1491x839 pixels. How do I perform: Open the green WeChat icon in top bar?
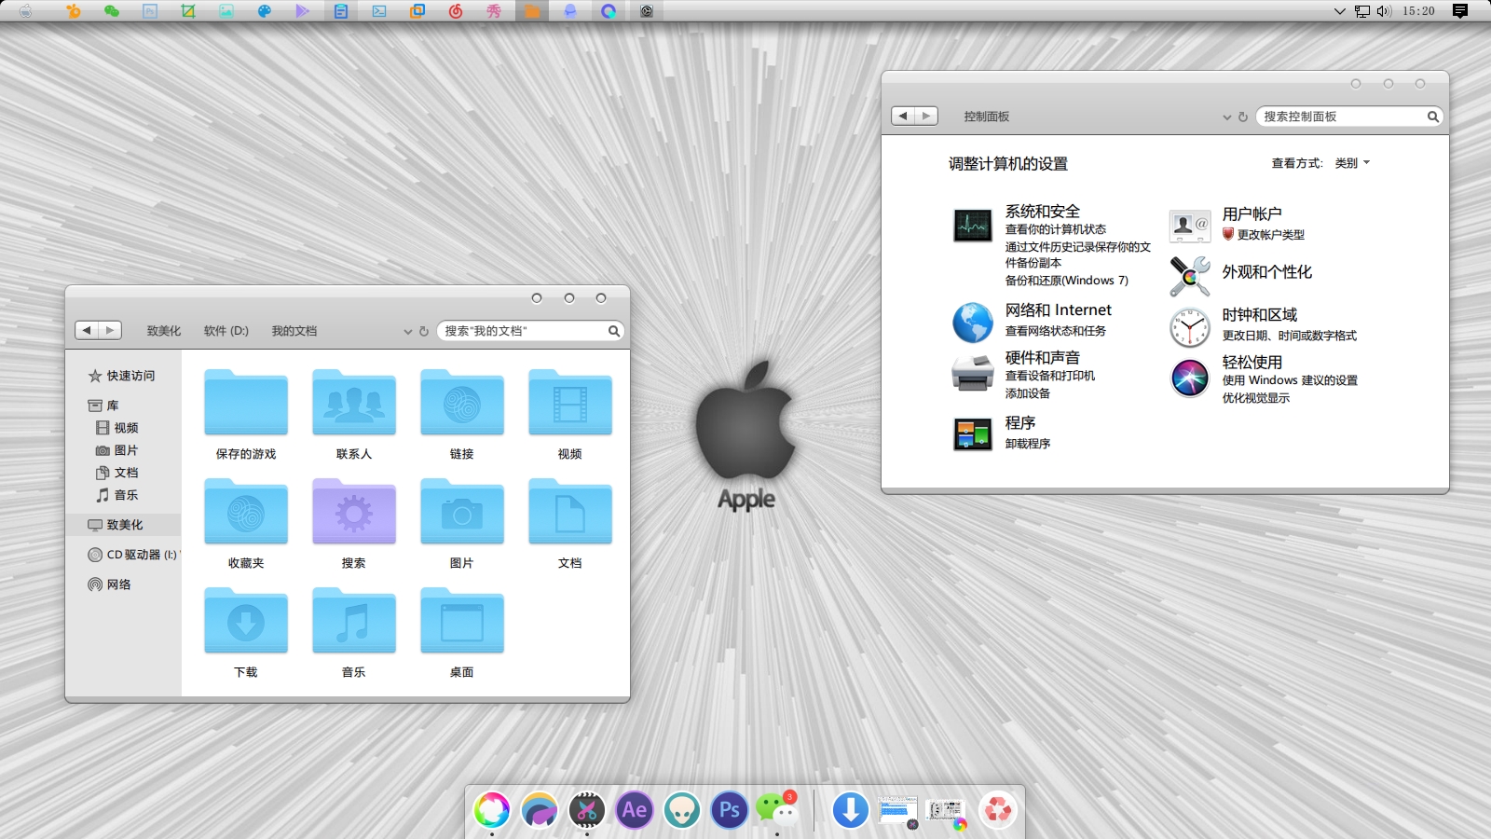(x=112, y=11)
